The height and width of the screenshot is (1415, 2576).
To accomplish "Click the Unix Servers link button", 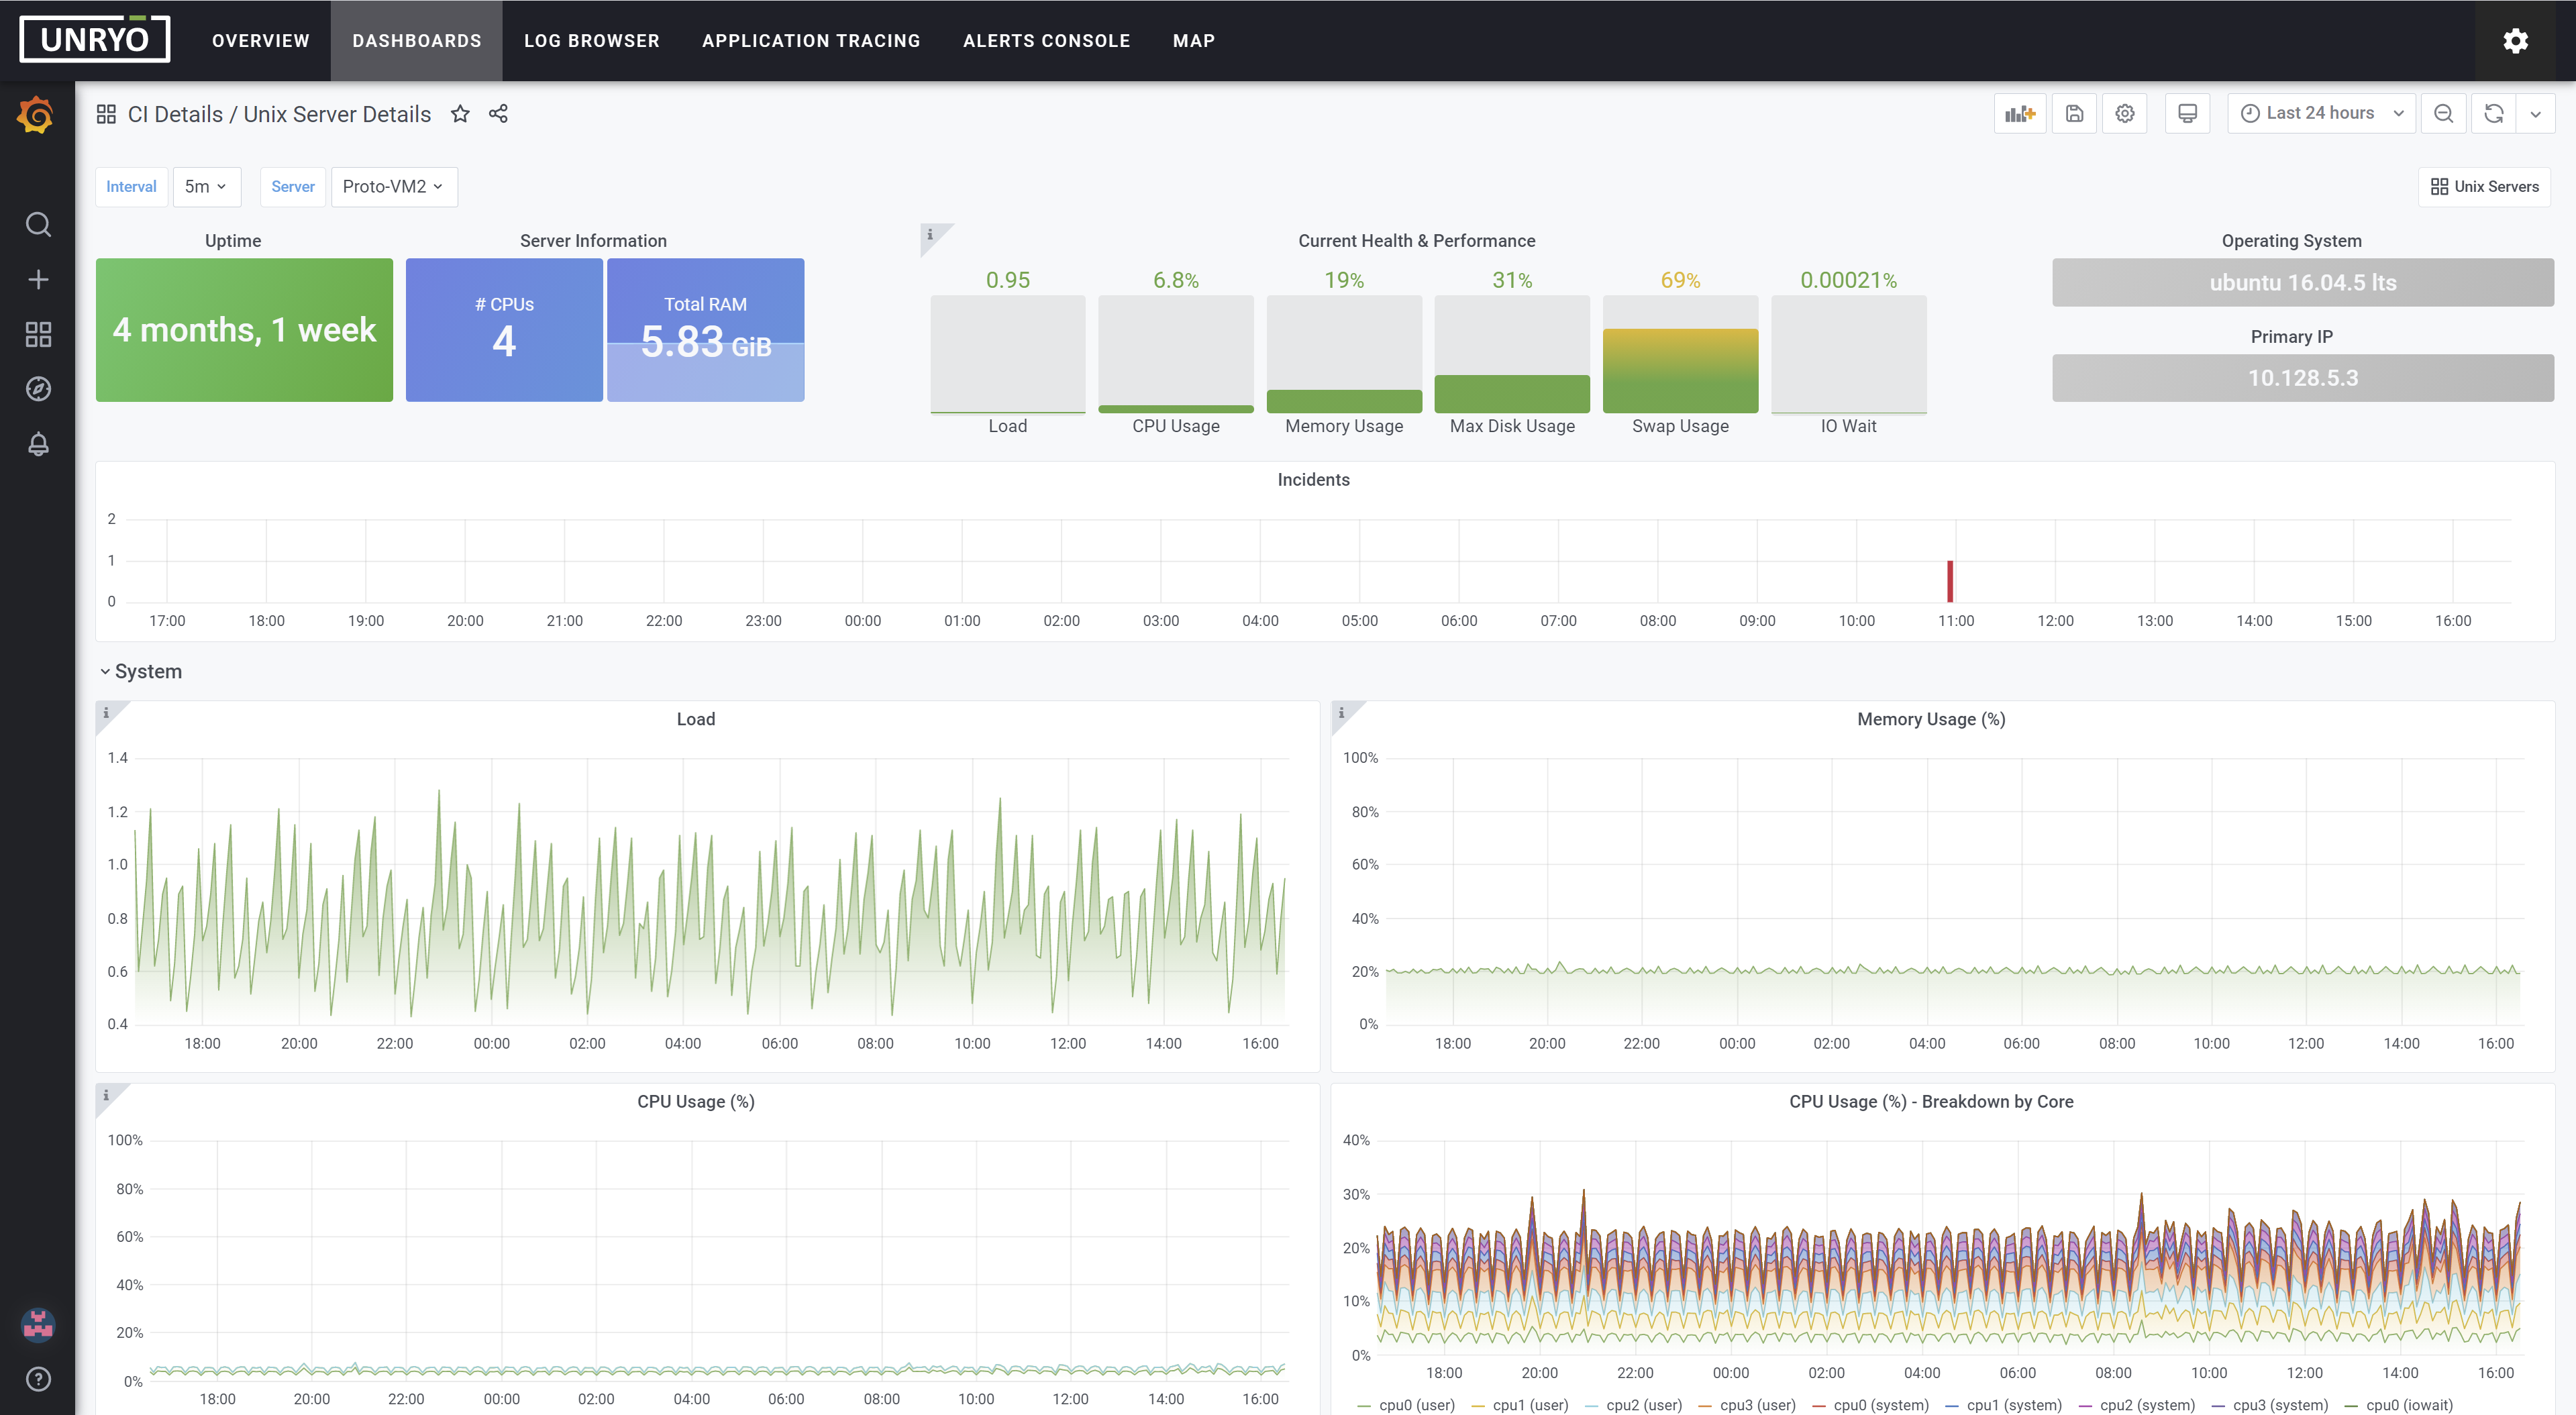I will click(x=2485, y=186).
